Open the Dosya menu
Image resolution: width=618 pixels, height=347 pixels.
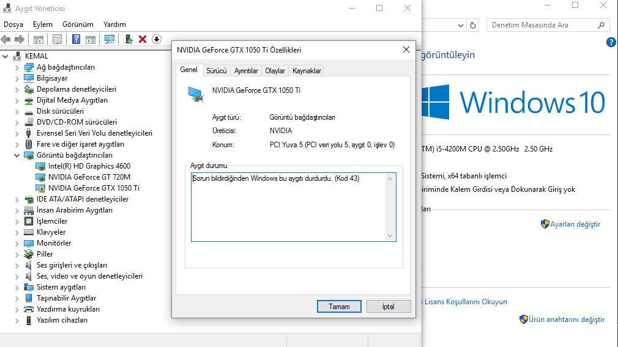click(13, 24)
